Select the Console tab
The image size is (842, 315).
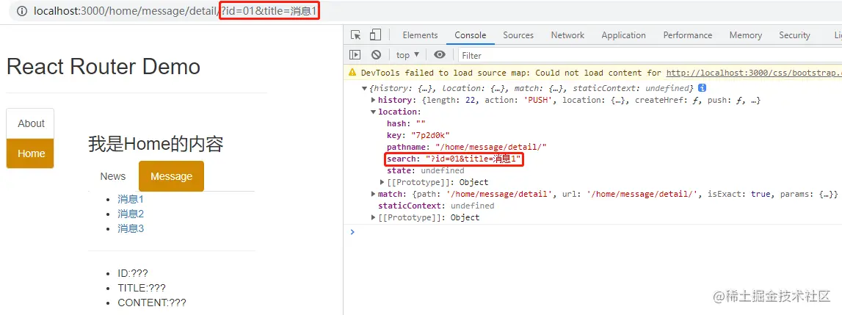471,35
